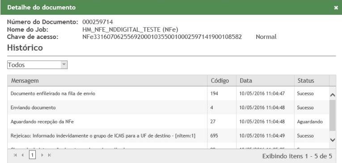Click scrollbar up arrow in history grid
Viewport: 342px width, 163px height.
333,95
